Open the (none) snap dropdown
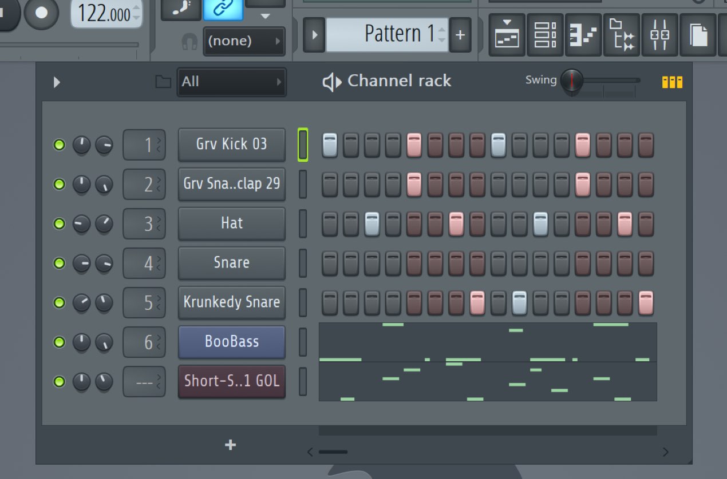The width and height of the screenshot is (727, 479). [244, 41]
